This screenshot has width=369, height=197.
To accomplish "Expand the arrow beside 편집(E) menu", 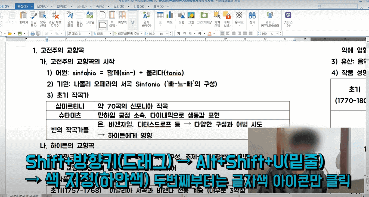I will tap(32, 6).
